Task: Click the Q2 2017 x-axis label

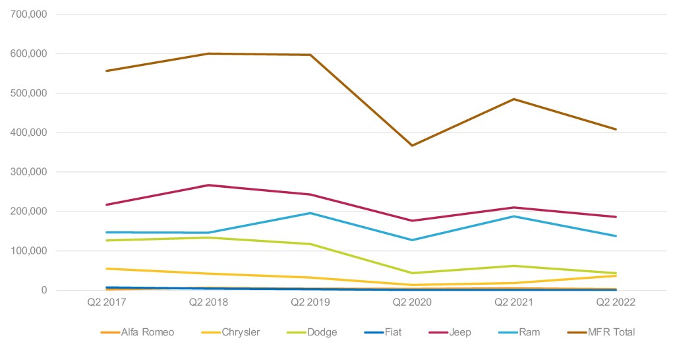Action: pyautogui.click(x=107, y=303)
